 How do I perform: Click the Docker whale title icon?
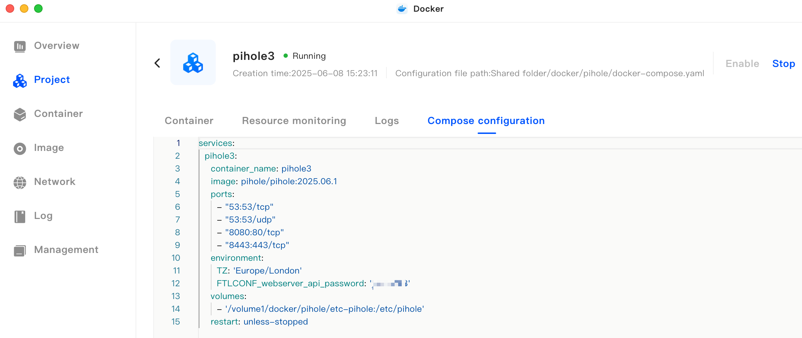(x=402, y=9)
